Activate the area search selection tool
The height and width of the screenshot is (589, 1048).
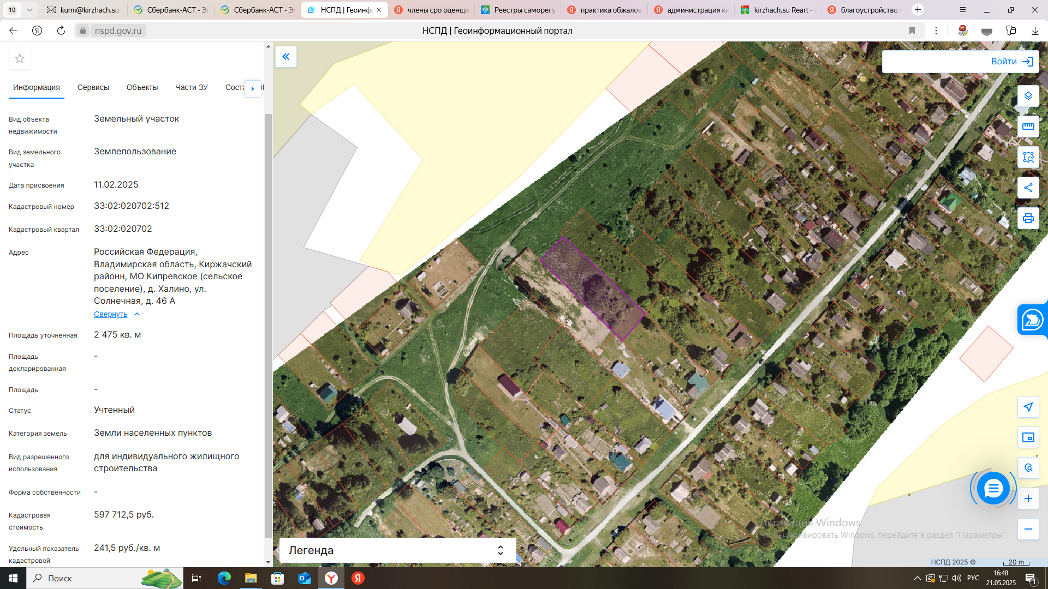1028,157
